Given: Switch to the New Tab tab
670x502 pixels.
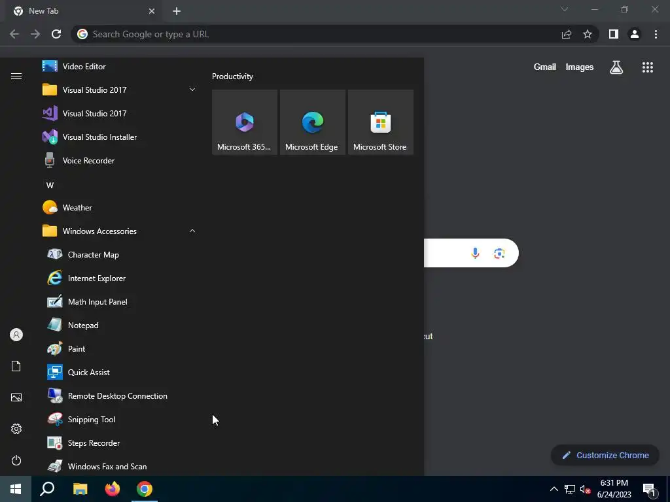Looking at the screenshot, I should coord(82,12).
